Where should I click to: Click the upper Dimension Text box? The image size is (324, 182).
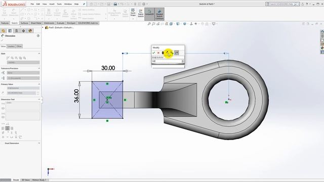[23, 106]
